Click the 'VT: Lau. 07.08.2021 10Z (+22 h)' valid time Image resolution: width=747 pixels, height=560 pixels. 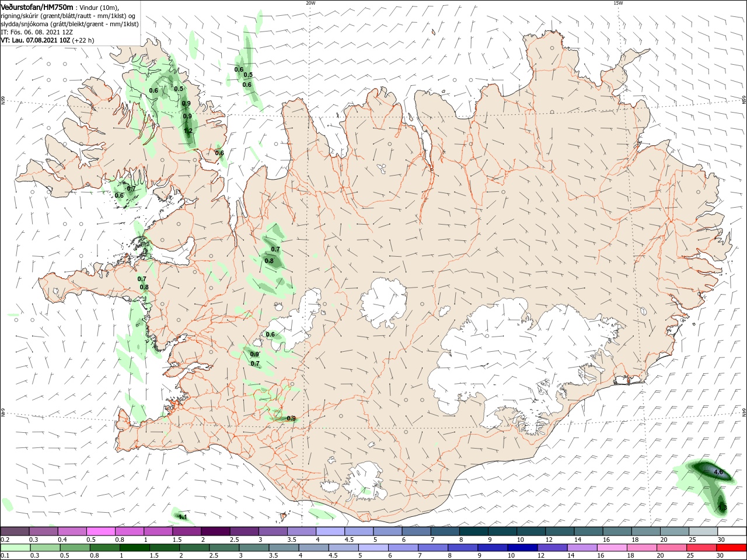[x=47, y=40]
